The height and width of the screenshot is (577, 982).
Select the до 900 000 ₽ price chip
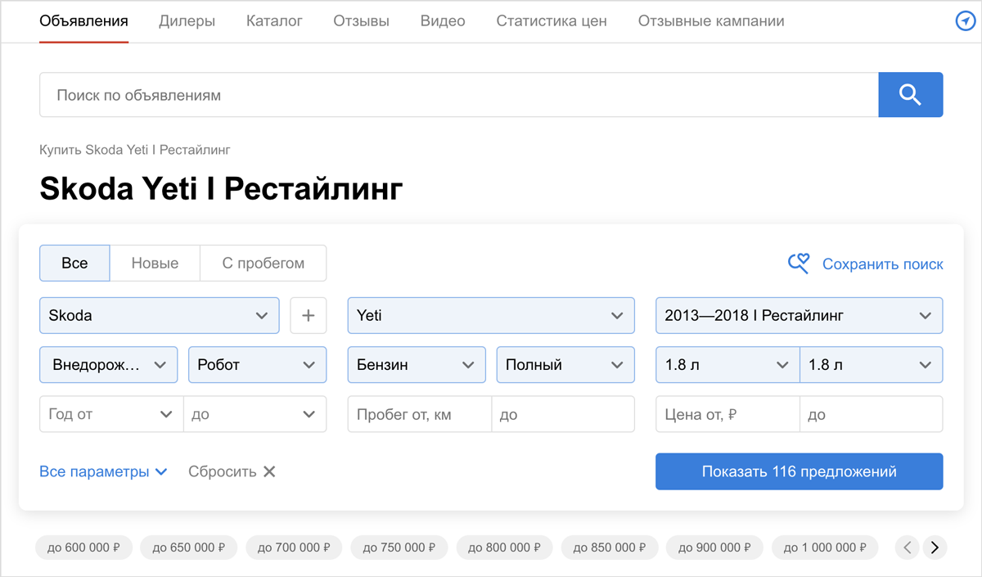click(715, 548)
